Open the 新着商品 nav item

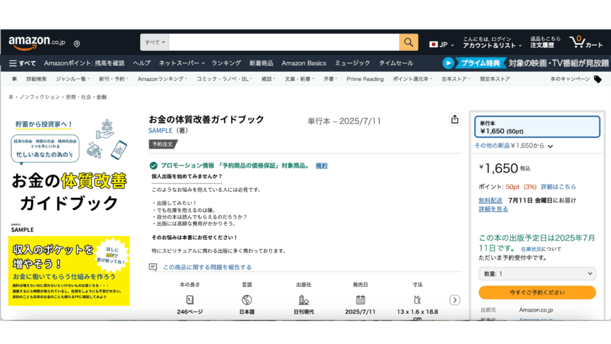tap(261, 63)
